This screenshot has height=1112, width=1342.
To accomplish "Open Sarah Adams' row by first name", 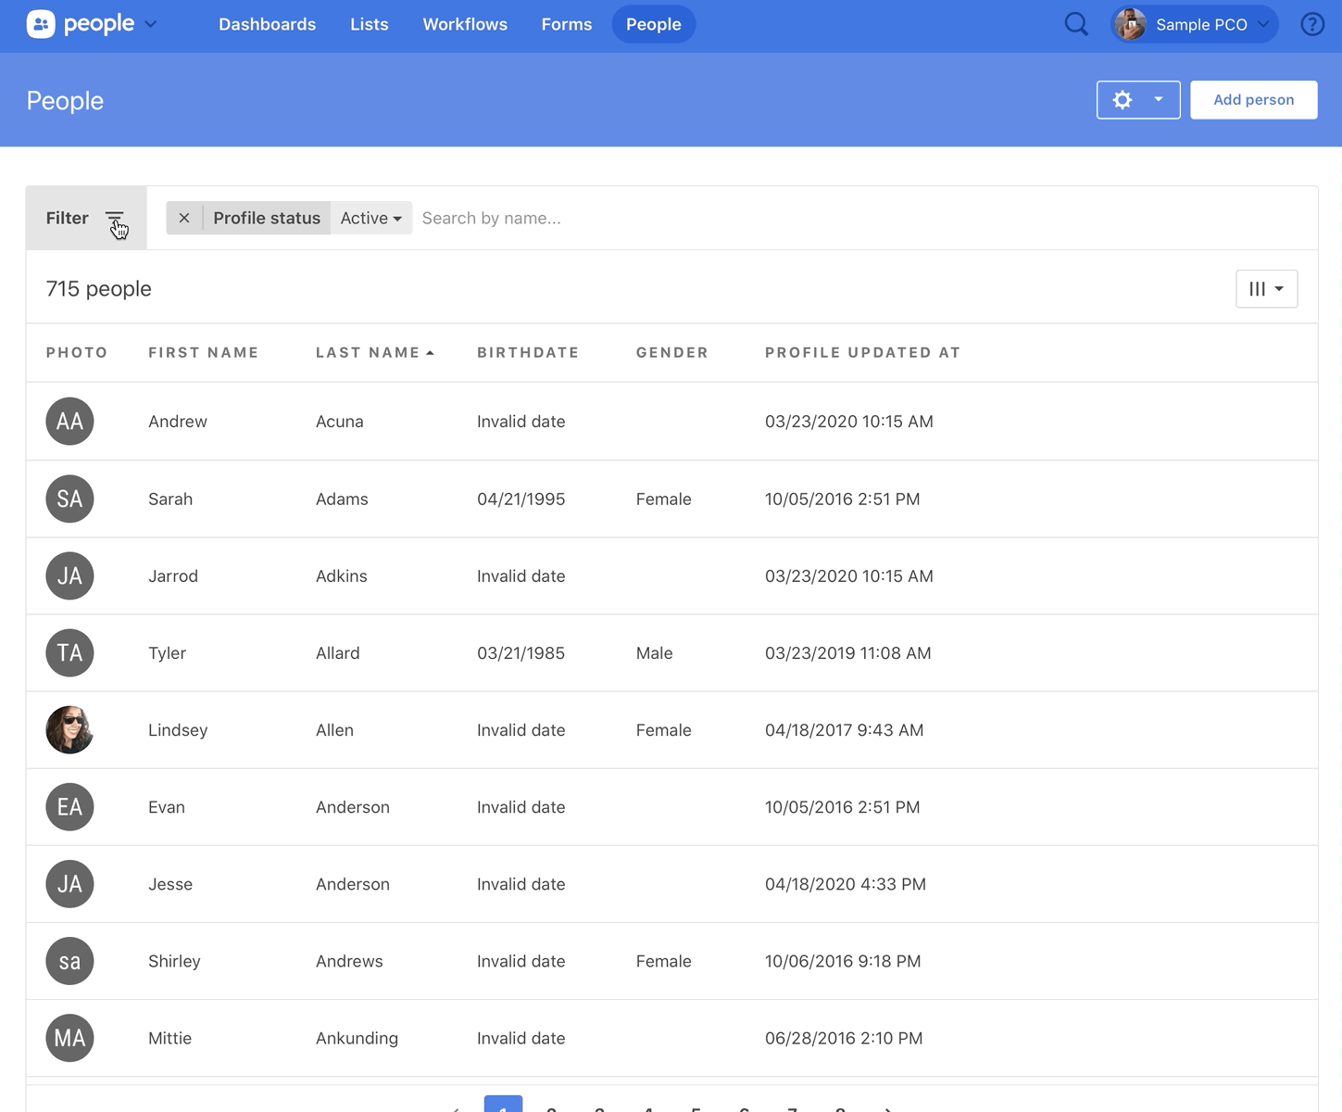I will click(170, 499).
